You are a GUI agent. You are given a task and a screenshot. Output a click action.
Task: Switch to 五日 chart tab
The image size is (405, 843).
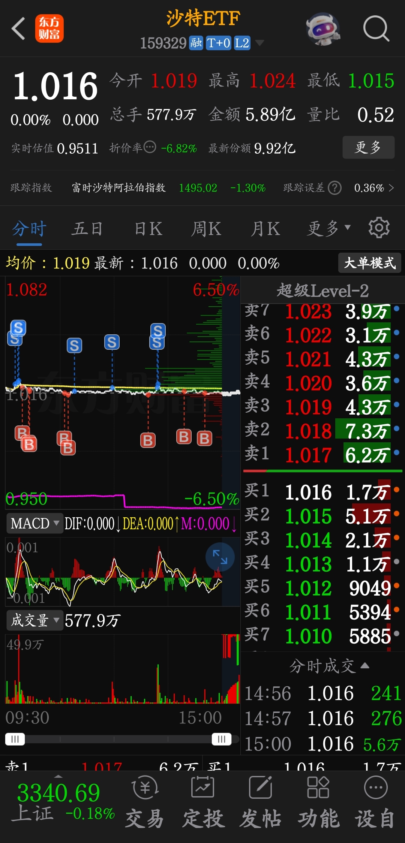click(87, 229)
